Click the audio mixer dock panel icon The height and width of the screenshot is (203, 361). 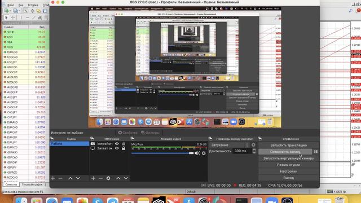pos(133,139)
